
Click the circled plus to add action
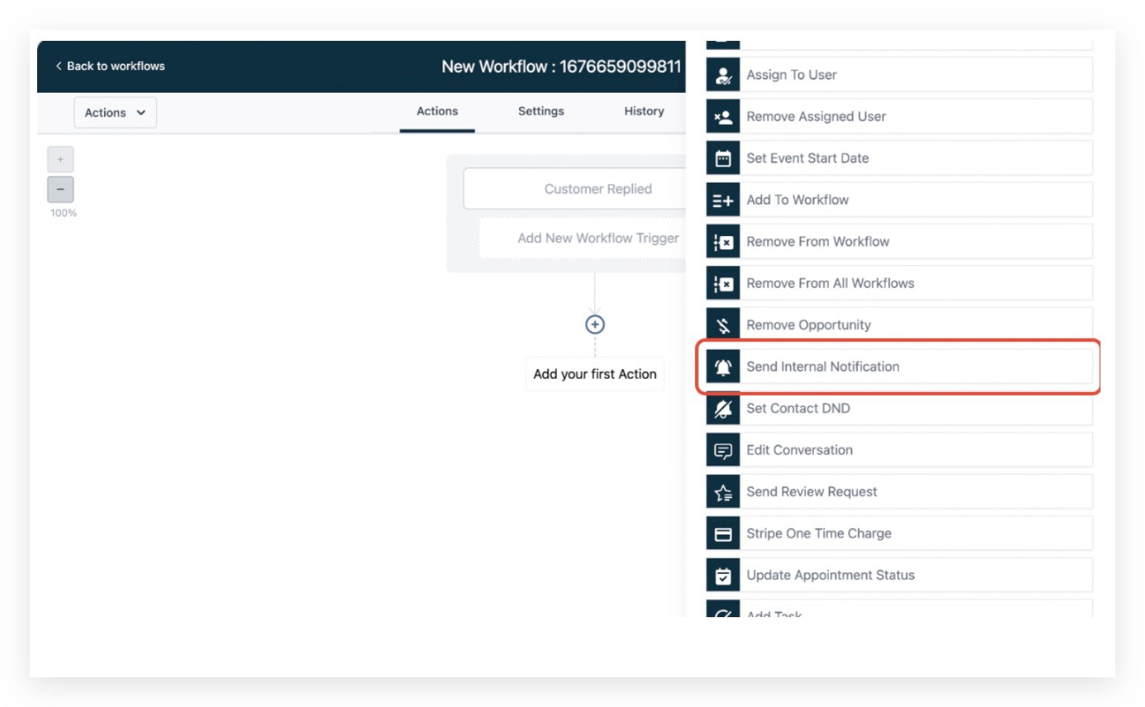point(595,325)
